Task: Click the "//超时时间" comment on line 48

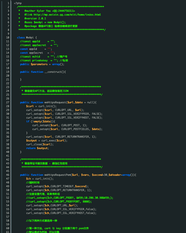Action: (x=33, y=183)
